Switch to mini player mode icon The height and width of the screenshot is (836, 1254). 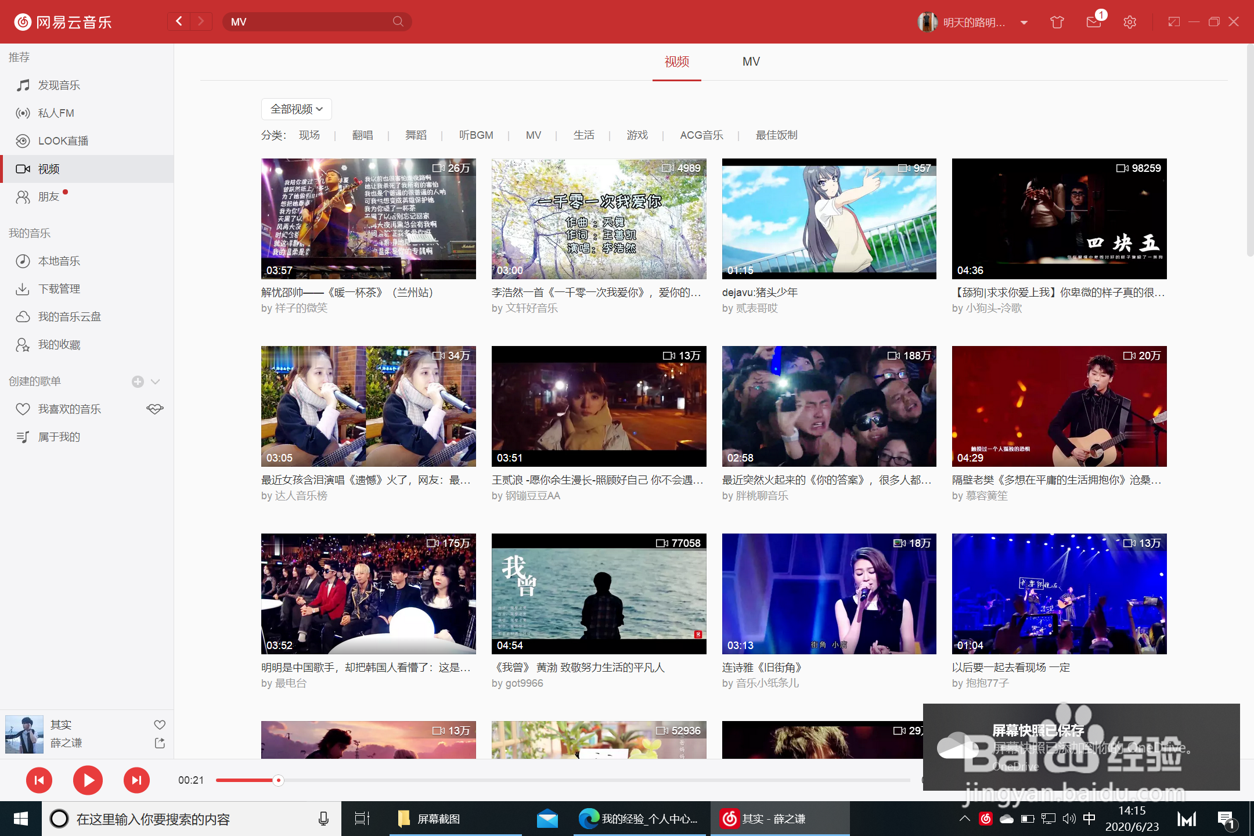point(1174,22)
